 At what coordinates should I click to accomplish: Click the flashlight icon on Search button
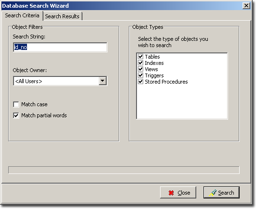point(213,193)
